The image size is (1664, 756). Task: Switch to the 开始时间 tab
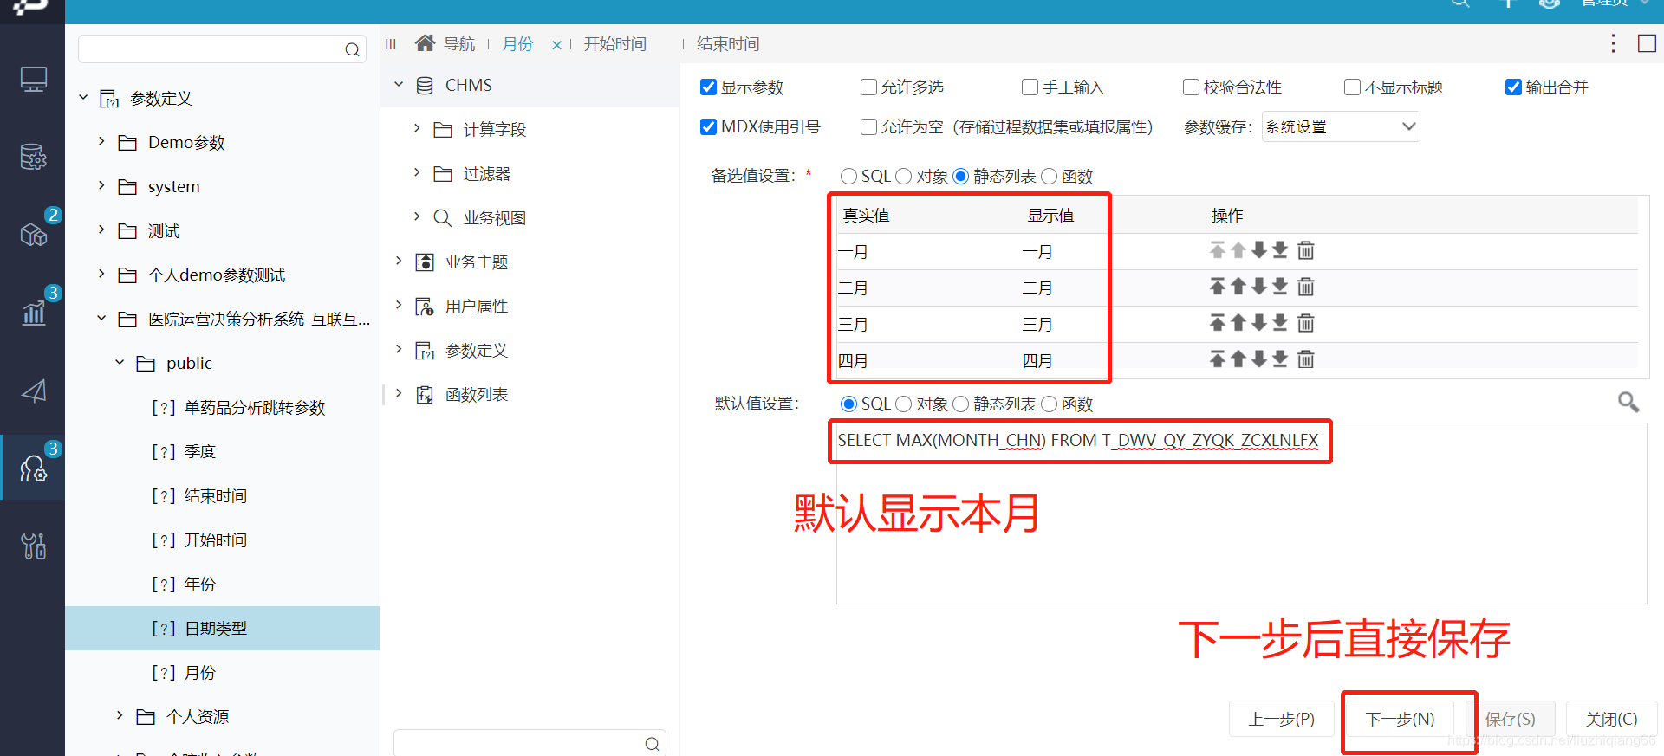point(614,44)
